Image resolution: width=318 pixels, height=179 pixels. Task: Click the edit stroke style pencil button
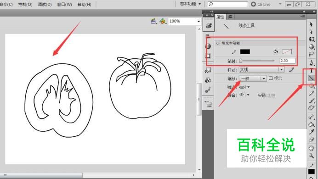pyautogui.click(x=291, y=70)
